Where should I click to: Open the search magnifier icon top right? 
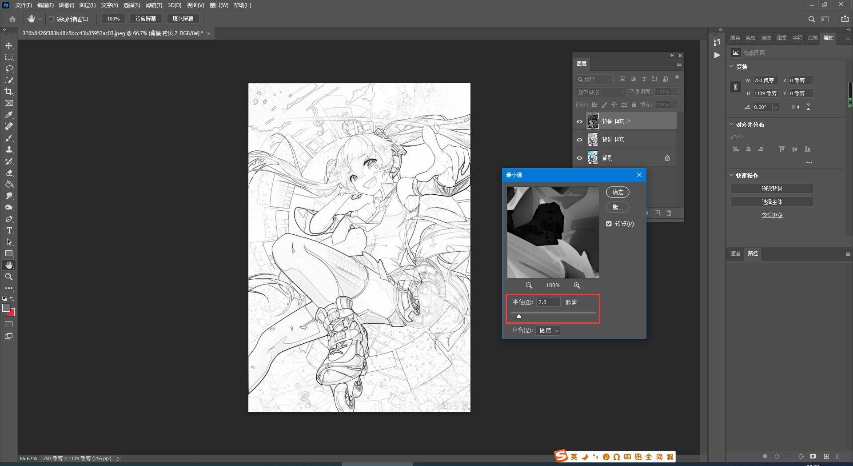point(811,19)
